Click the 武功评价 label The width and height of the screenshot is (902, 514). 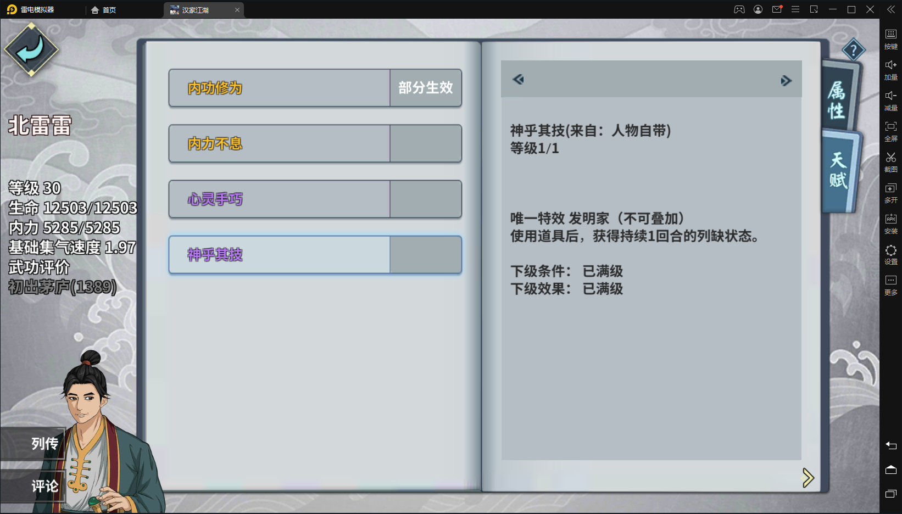coord(39,267)
